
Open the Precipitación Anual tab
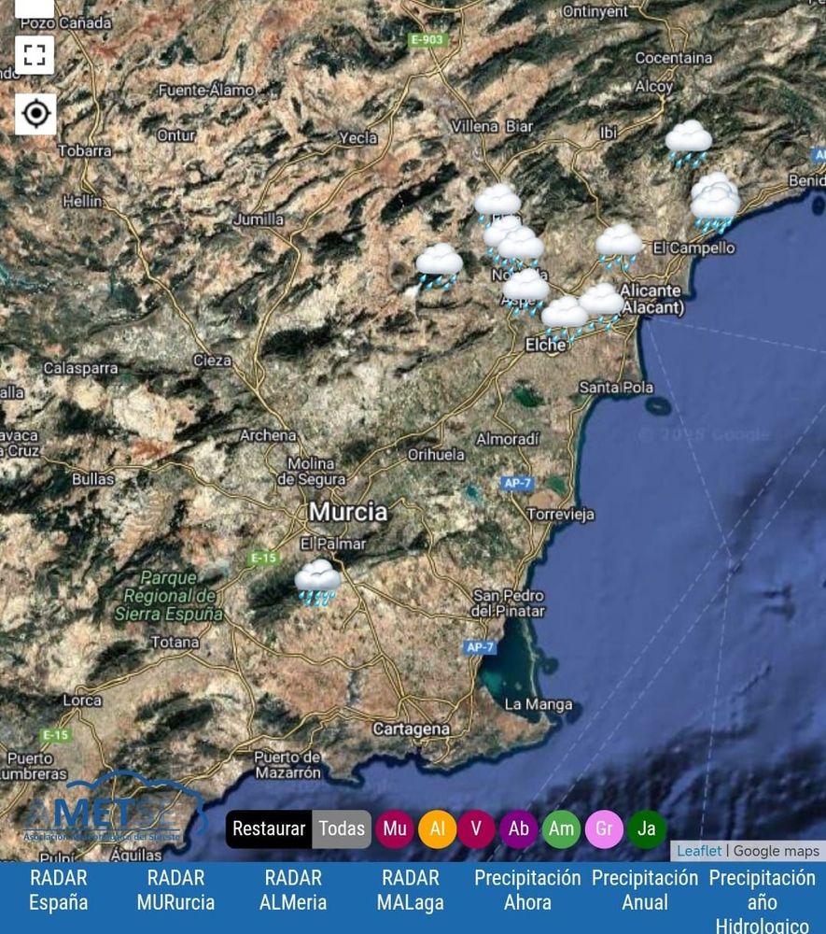pos(645,890)
